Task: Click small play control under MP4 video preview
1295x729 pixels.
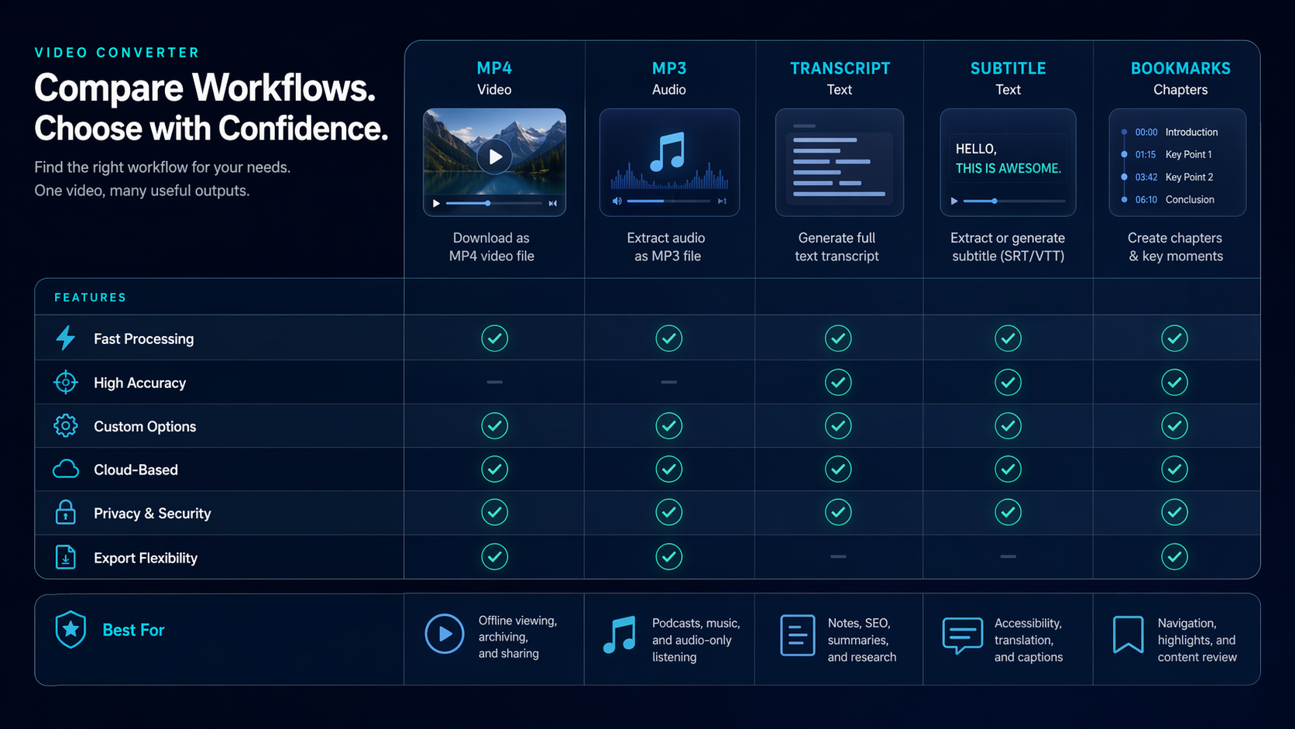Action: [x=436, y=204]
